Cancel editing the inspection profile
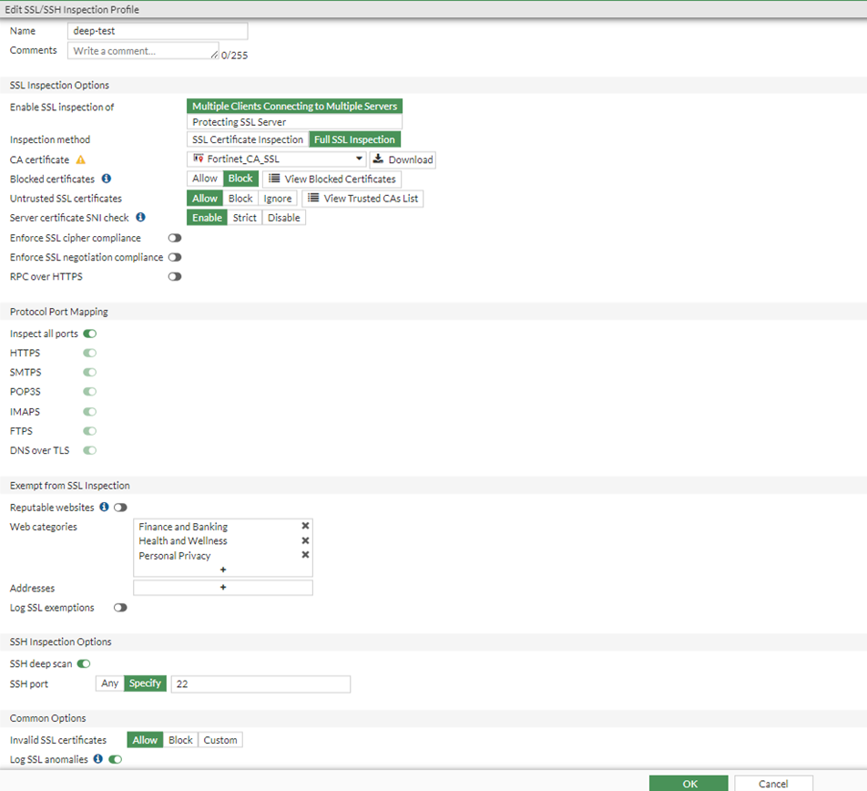Viewport: 867px width, 791px height. (x=773, y=784)
